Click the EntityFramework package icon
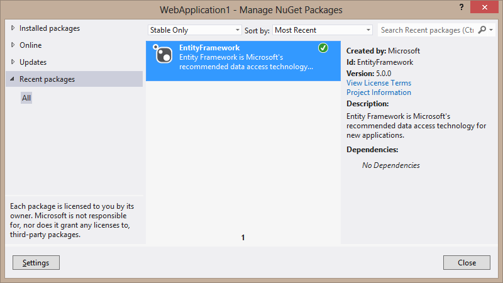The width and height of the screenshot is (503, 283). point(163,53)
